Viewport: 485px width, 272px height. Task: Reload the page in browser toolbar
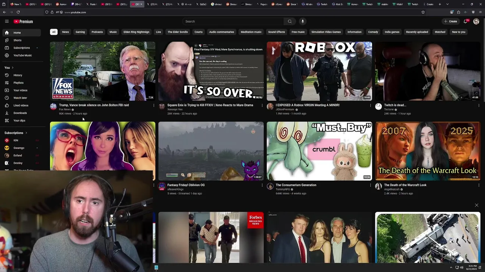[x=18, y=12]
